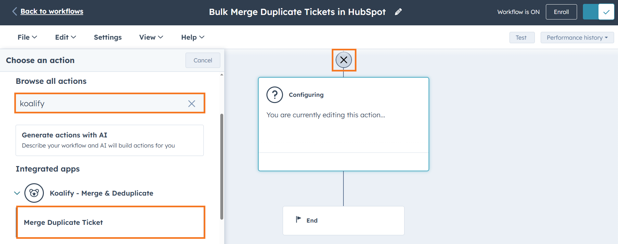This screenshot has width=618, height=244.
Task: Click the Koalify - Merge & Deduplicate label
Action: click(x=101, y=193)
